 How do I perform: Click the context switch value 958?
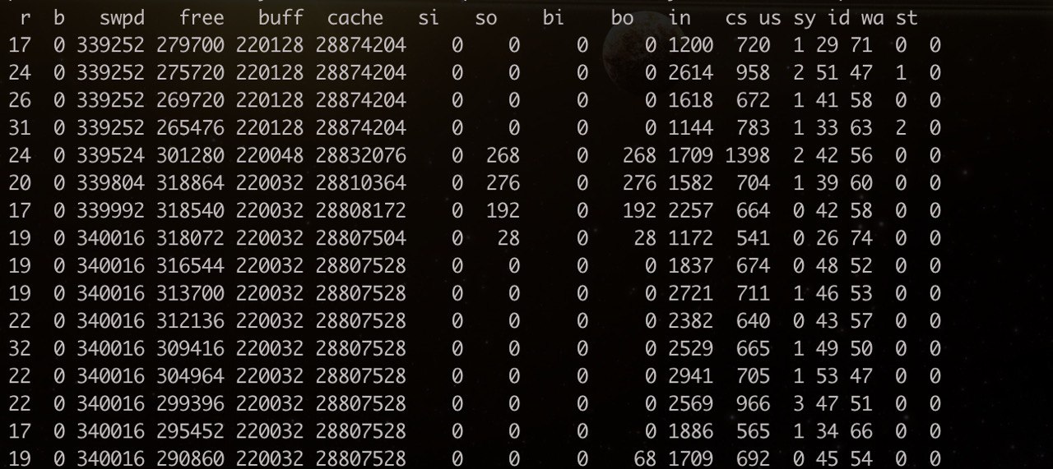(754, 72)
